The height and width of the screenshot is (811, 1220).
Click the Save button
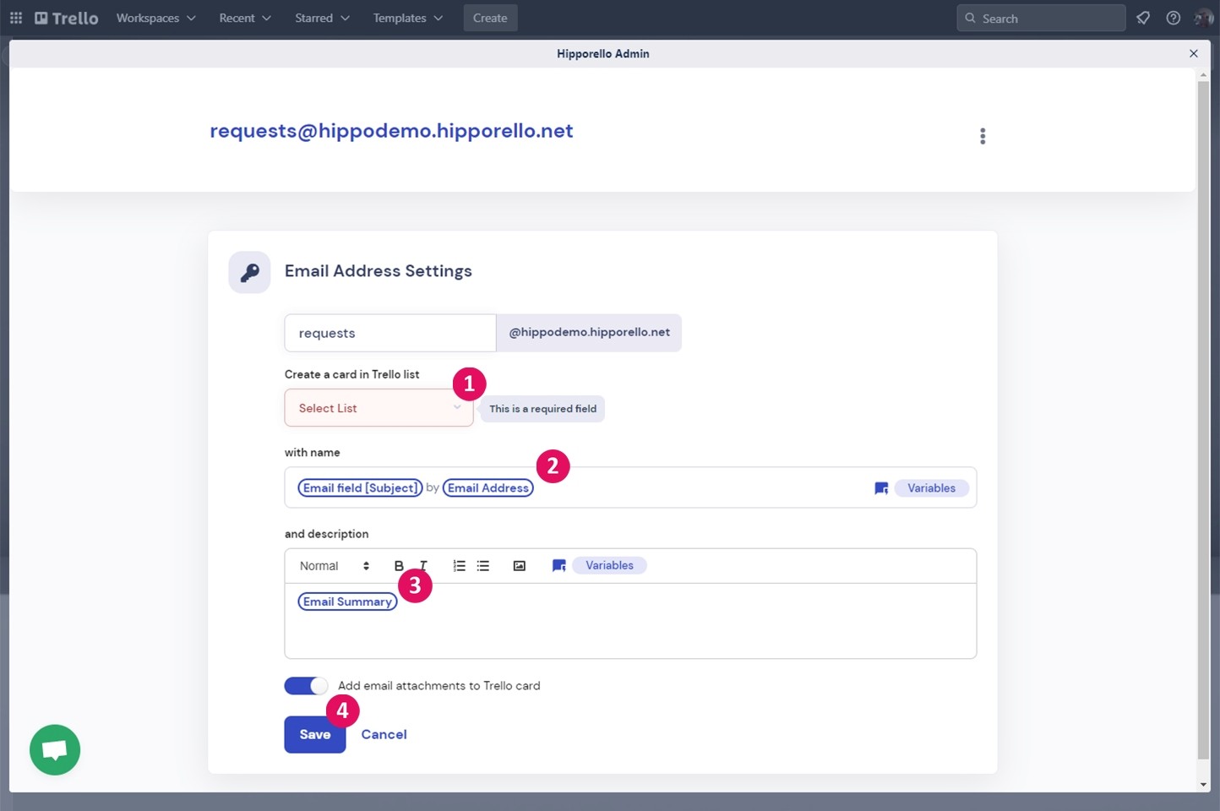[x=315, y=735]
